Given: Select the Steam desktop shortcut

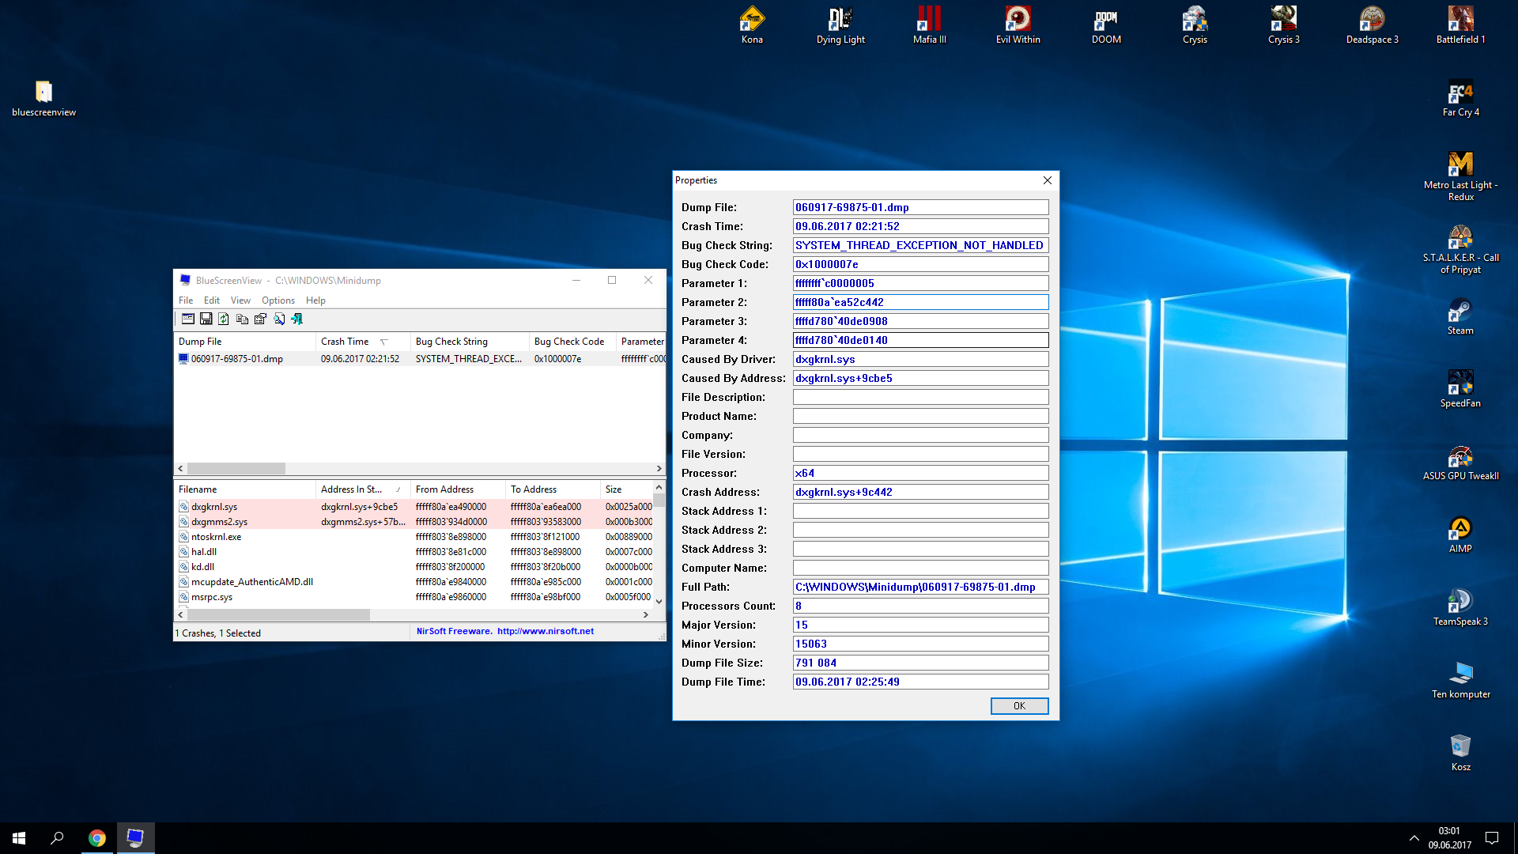Looking at the screenshot, I should [x=1460, y=316].
